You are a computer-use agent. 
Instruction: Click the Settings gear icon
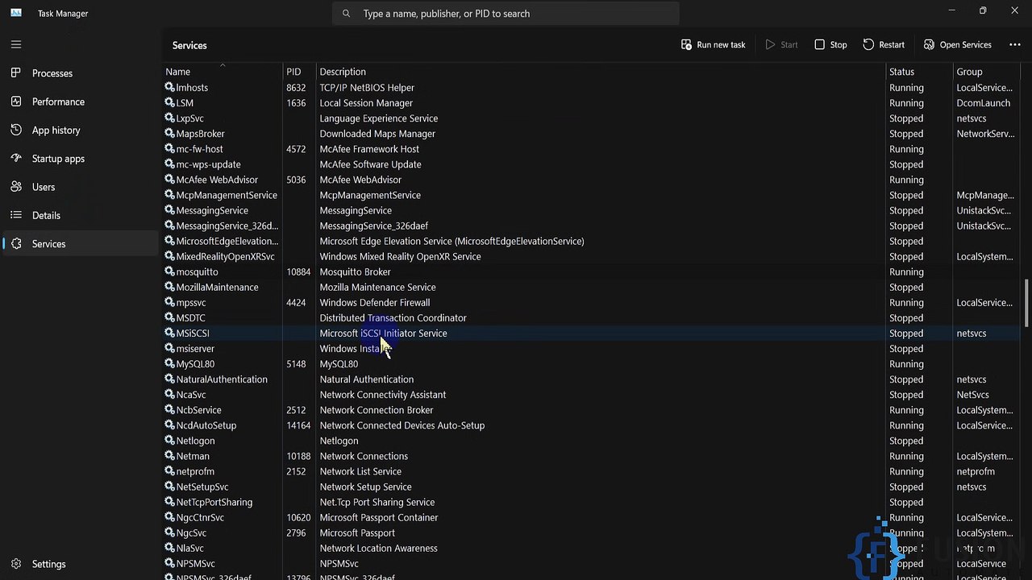click(x=16, y=564)
